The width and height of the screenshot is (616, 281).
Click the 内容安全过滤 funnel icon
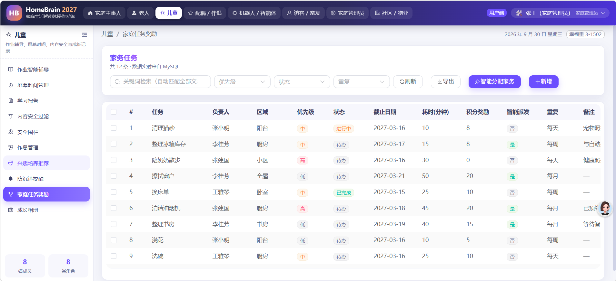coord(11,116)
